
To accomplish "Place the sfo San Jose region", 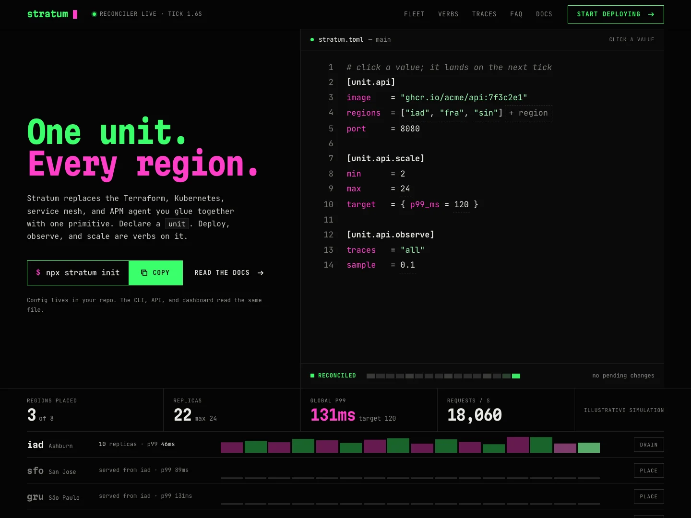I will click(649, 471).
